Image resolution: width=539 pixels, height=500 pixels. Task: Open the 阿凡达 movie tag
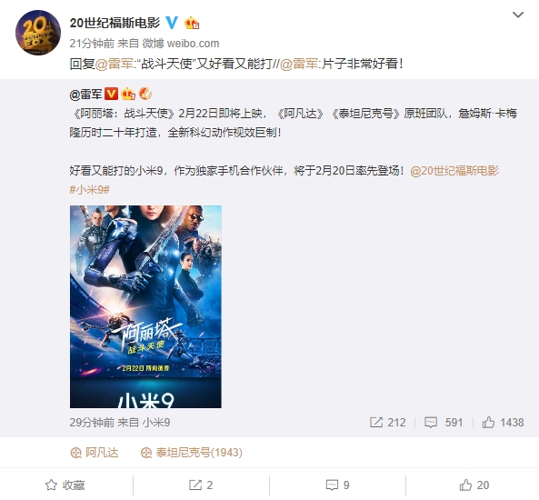point(95,453)
